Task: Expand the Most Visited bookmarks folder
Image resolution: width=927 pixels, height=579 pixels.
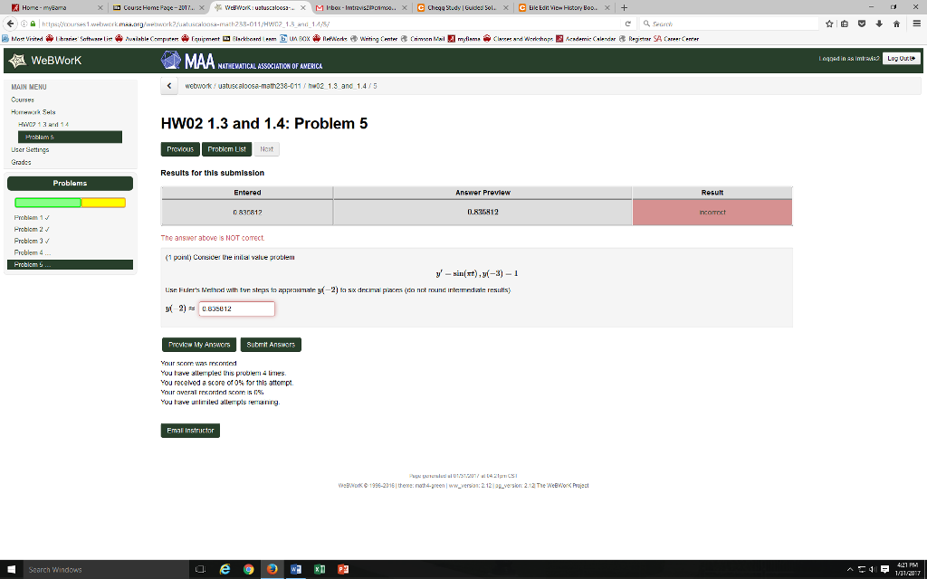Action: click(x=23, y=39)
